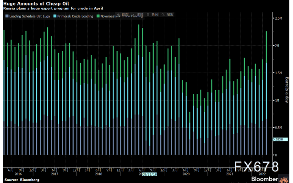Image resolution: width=293 pixels, height=183 pixels.
Task: Click the 0.283M value tag on the y-axis
Action: [280, 139]
